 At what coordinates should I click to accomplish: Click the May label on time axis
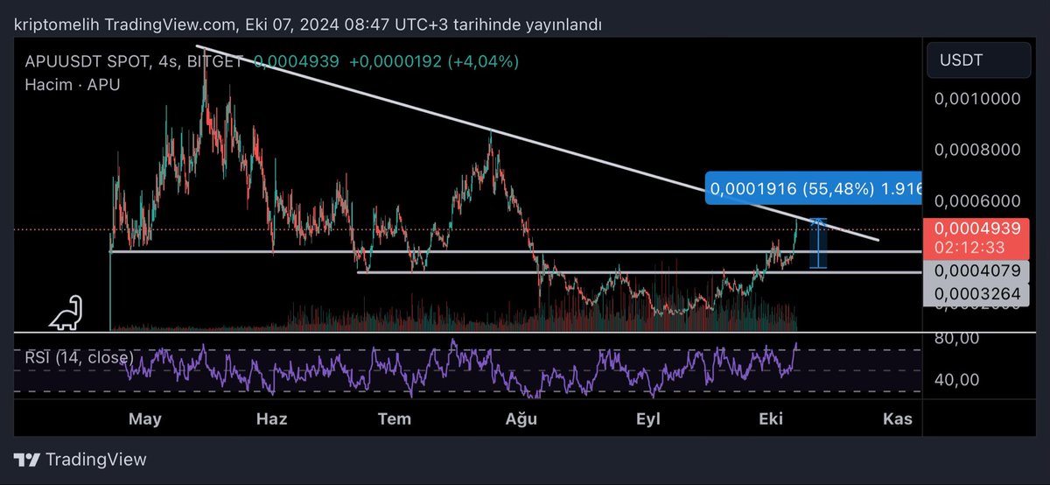[145, 419]
